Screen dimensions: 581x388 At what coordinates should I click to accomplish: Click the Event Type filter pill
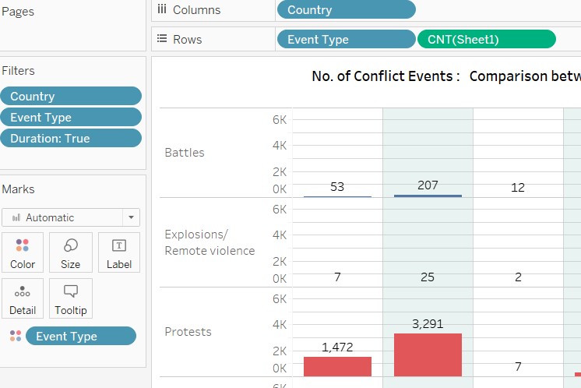coord(72,118)
